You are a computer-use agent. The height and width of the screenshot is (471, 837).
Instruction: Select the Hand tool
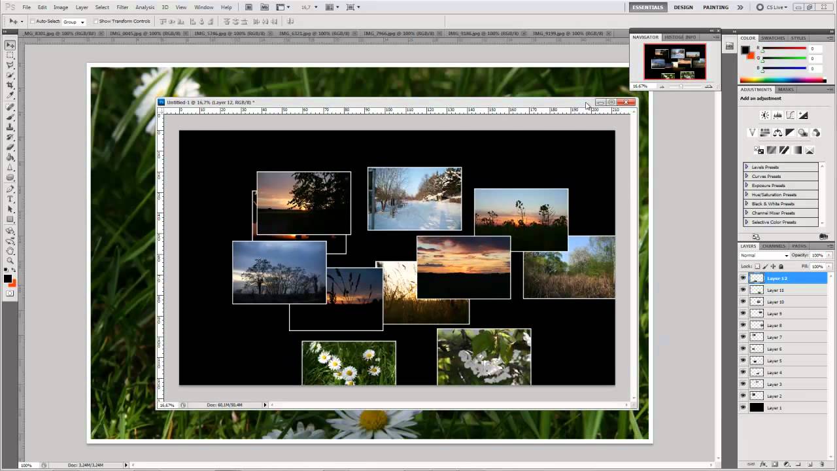[10, 251]
